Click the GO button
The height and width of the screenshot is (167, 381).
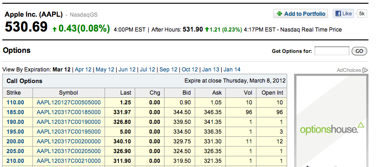tap(359, 51)
